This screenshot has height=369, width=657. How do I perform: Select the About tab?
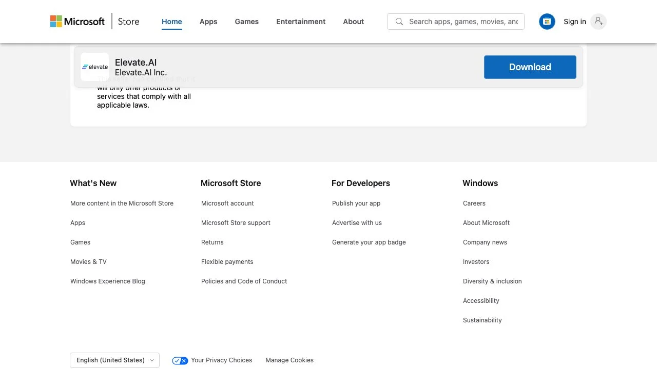pos(354,22)
